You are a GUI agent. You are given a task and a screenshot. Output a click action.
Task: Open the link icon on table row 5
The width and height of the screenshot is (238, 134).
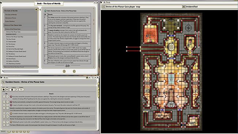(11, 113)
